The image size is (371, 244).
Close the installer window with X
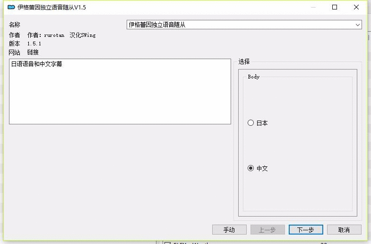356,8
